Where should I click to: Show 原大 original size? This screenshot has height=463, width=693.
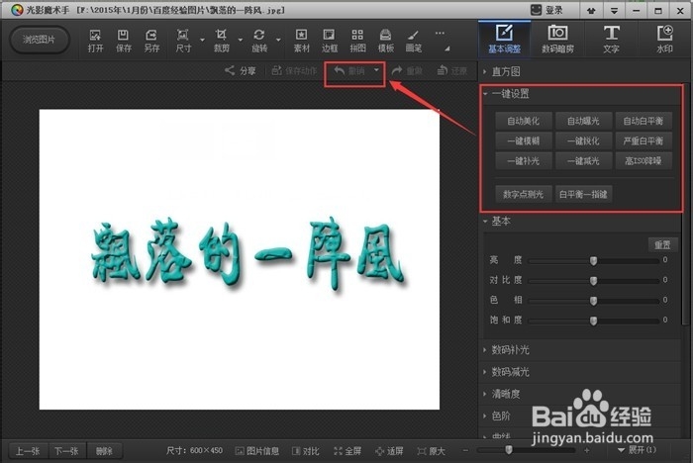[431, 450]
